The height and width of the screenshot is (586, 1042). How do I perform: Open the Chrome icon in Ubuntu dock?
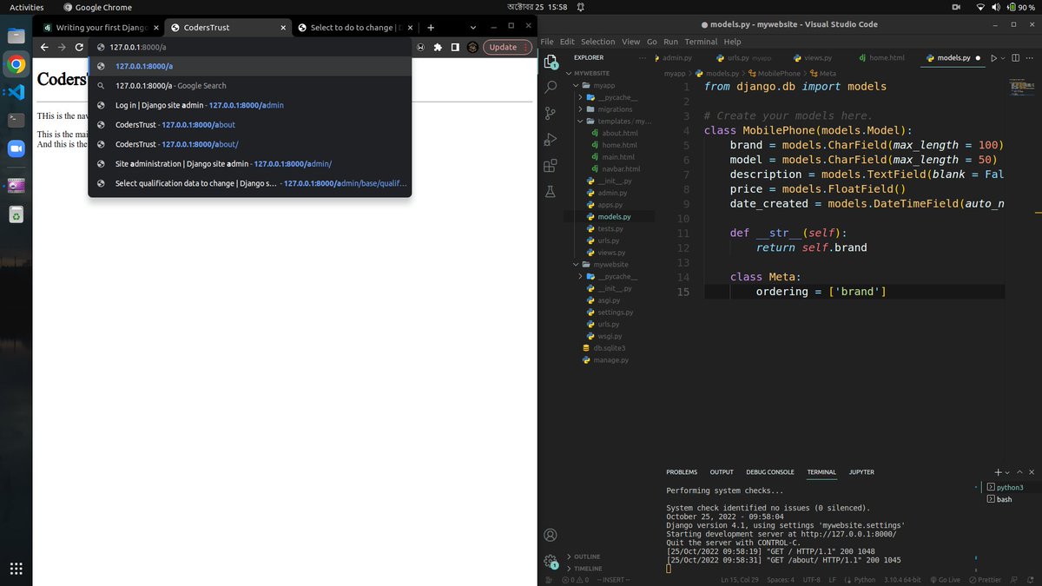[16, 63]
